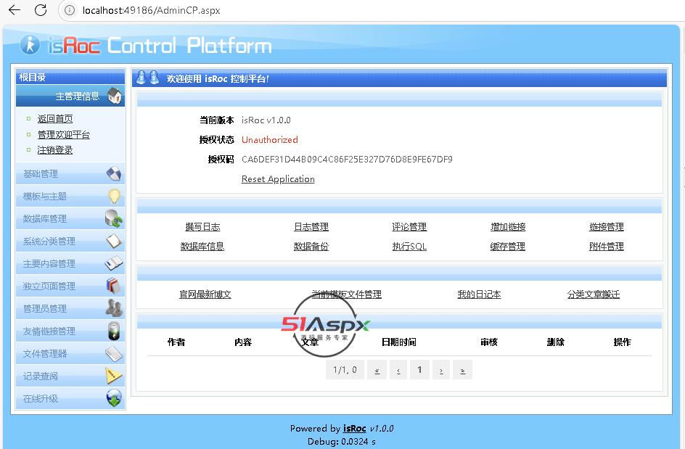Click the isRoc link in footer
The width and height of the screenshot is (685, 449).
[354, 429]
